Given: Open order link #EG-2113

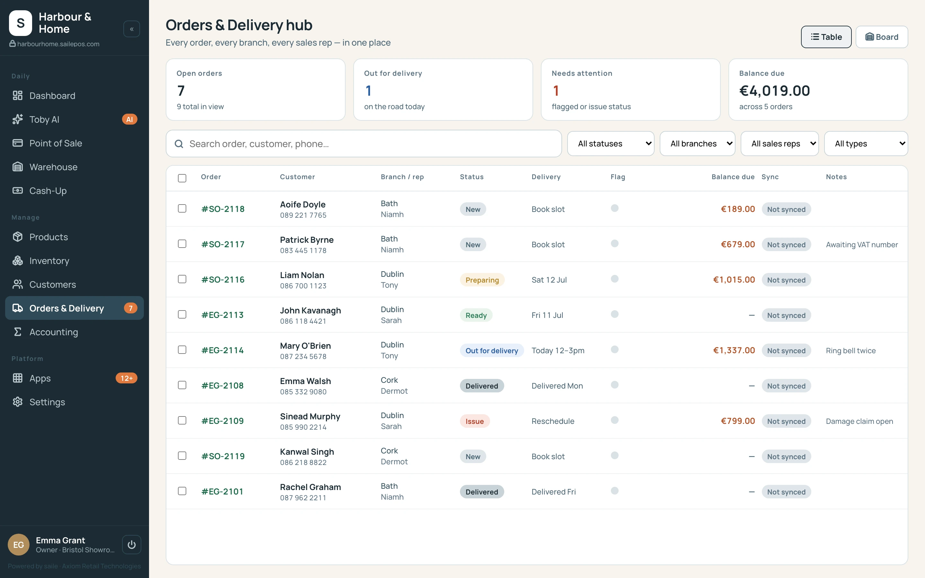Looking at the screenshot, I should [x=223, y=315].
